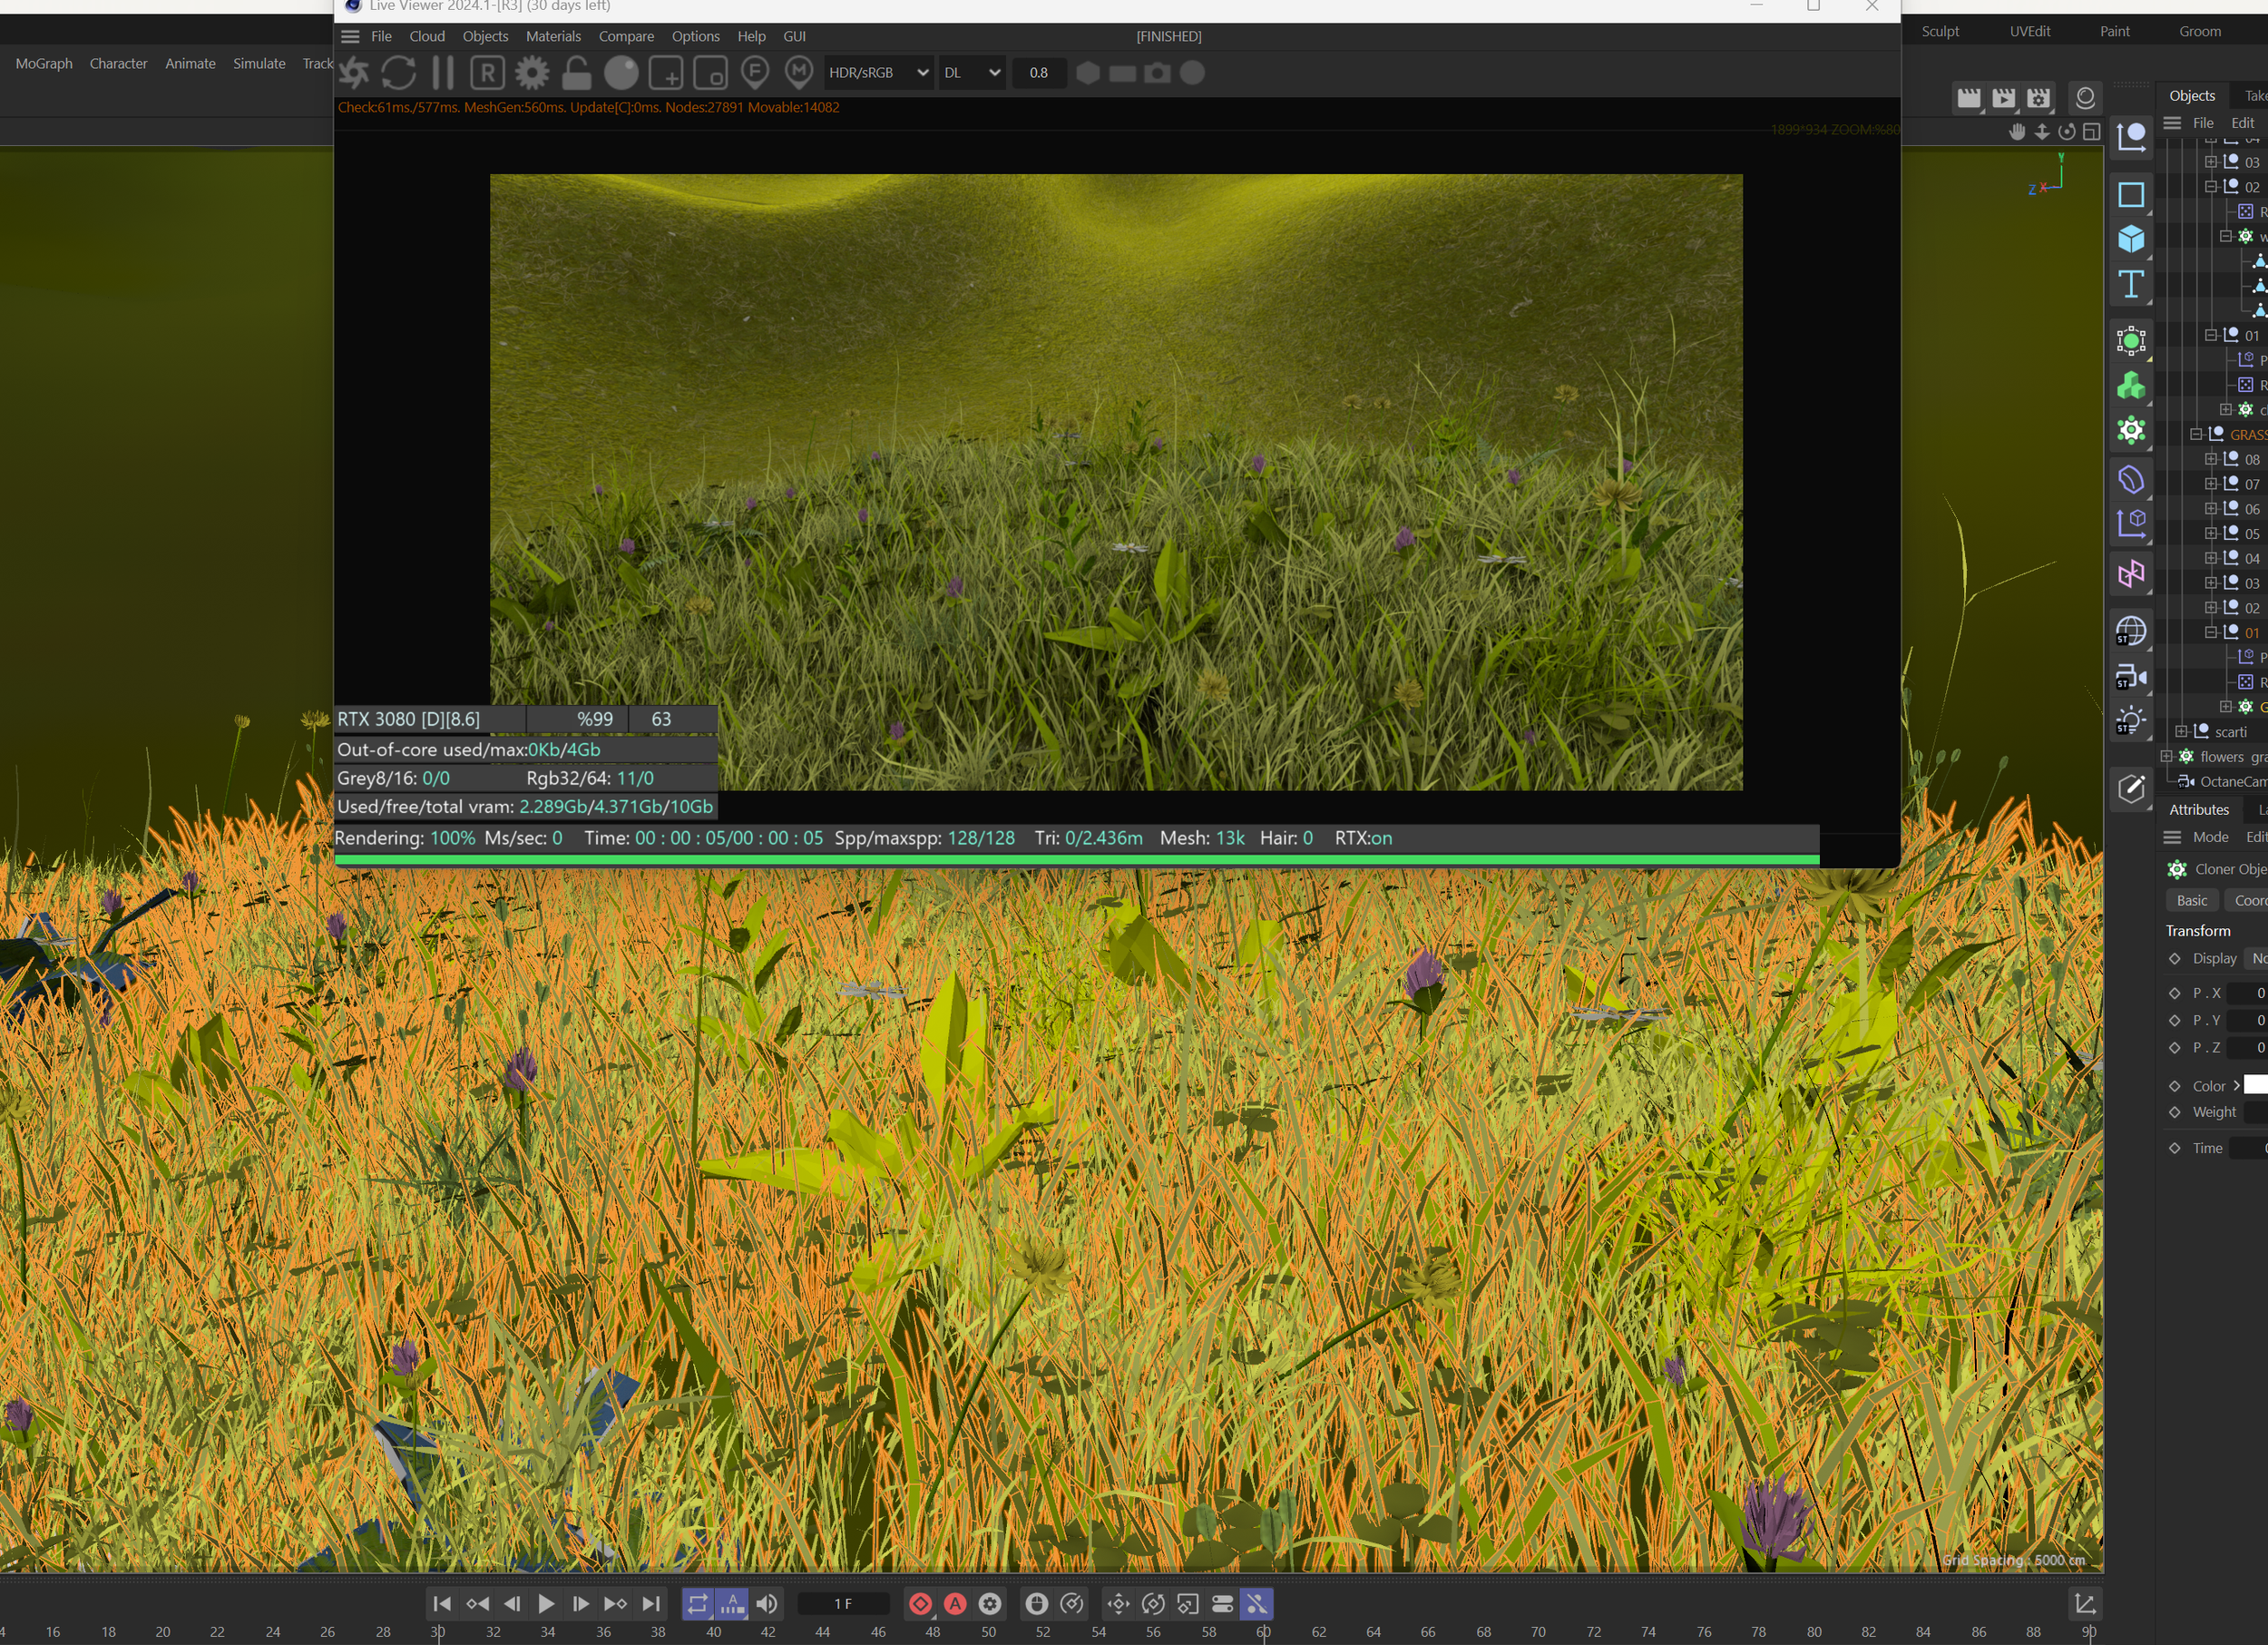Toggle the loop playback button
The image size is (2268, 1645).
click(697, 1604)
